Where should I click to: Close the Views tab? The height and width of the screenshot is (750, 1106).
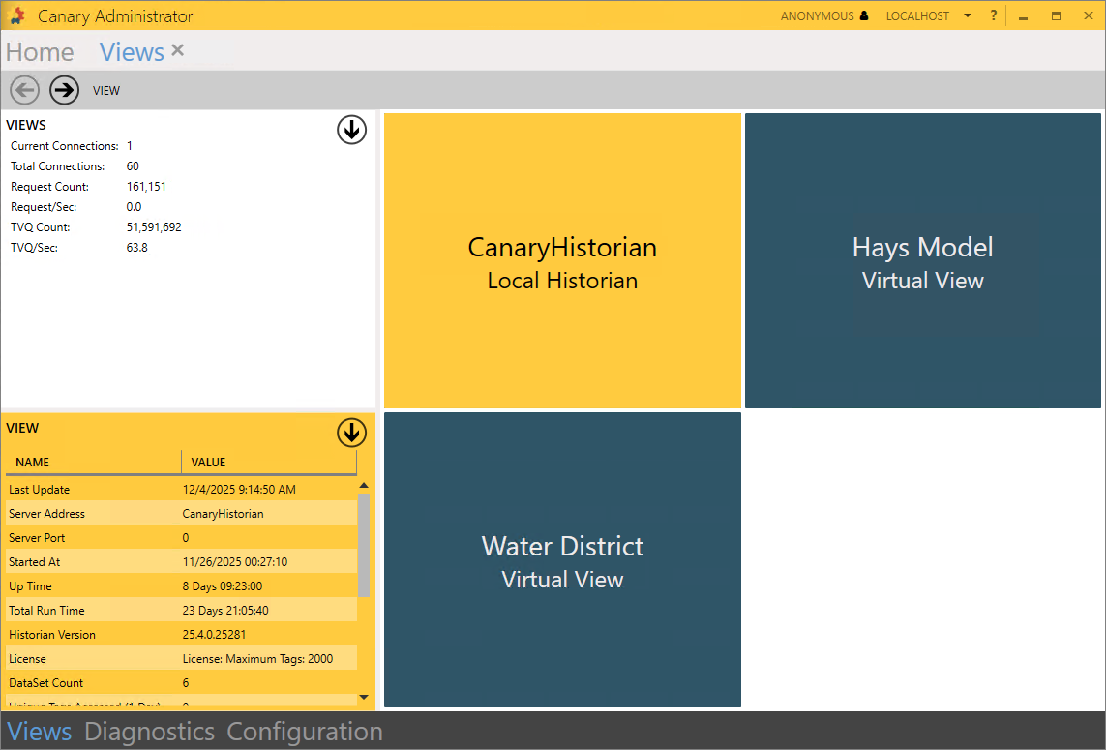(x=177, y=50)
